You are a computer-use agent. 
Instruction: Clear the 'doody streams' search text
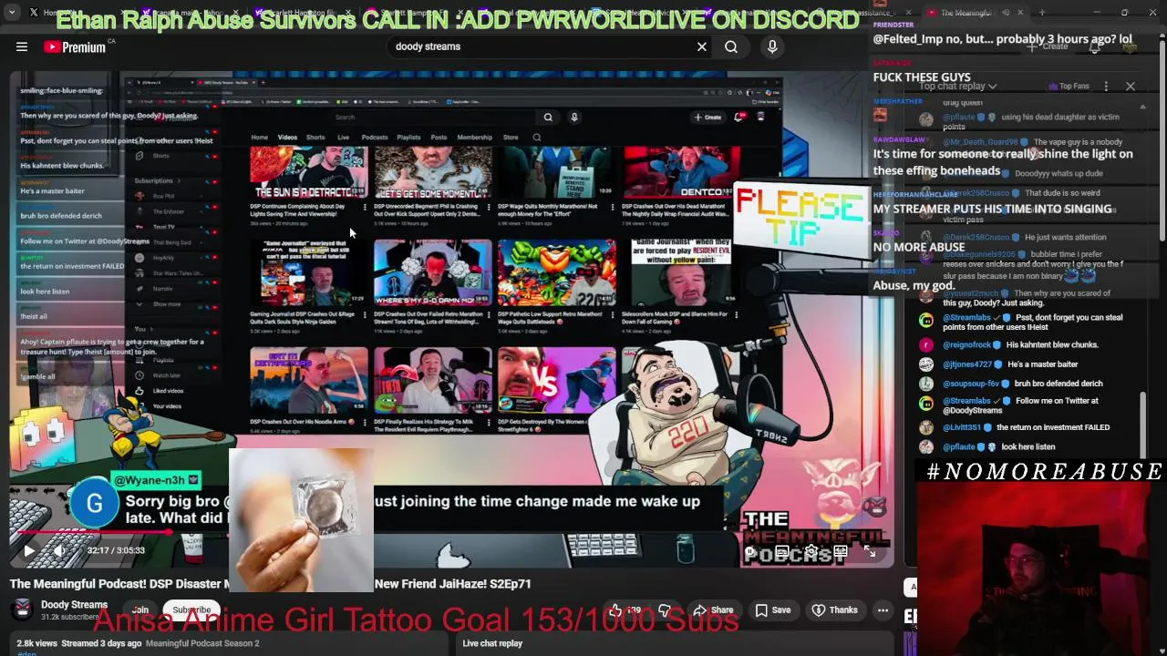(x=702, y=46)
